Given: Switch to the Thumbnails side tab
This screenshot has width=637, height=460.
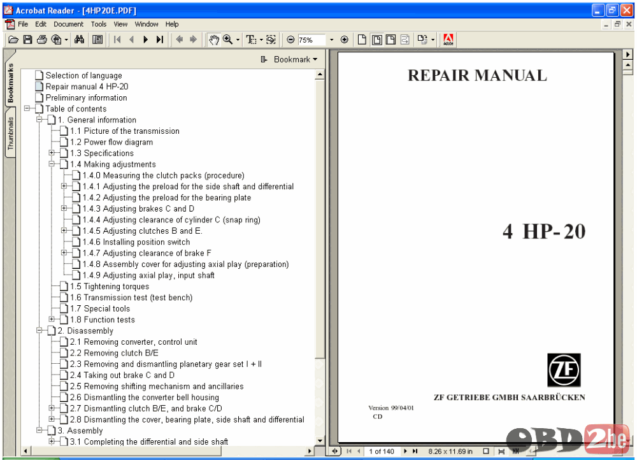Looking at the screenshot, I should 10,134.
